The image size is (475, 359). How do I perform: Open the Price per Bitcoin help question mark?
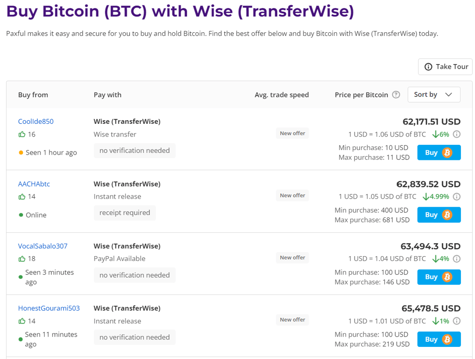point(396,94)
